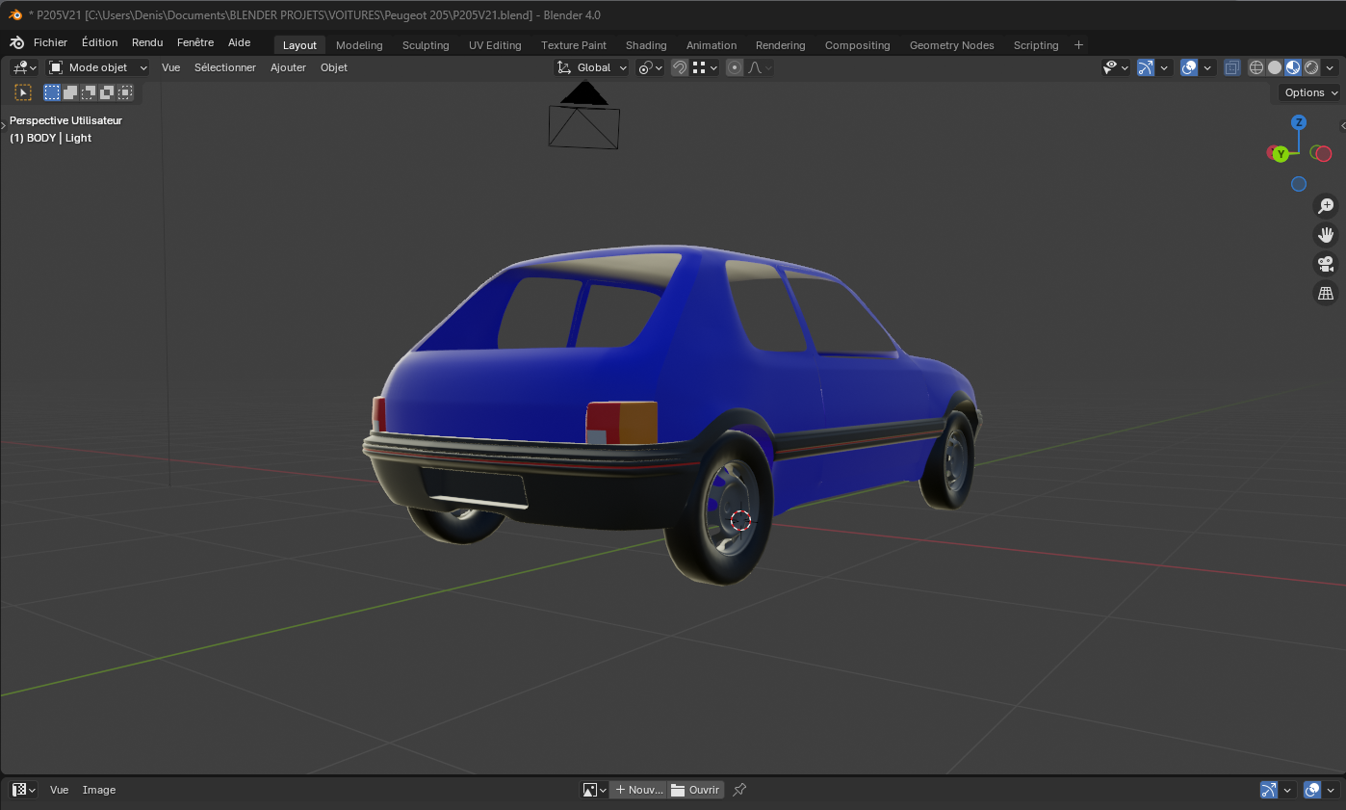Viewport: 1346px width, 810px height.
Task: Open the proportional editing falloff dropdown
Action: click(x=760, y=67)
